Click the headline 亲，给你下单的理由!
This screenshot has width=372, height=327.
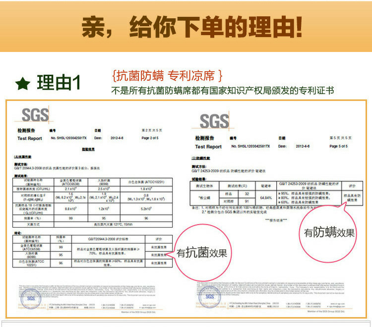pyautogui.click(x=191, y=27)
